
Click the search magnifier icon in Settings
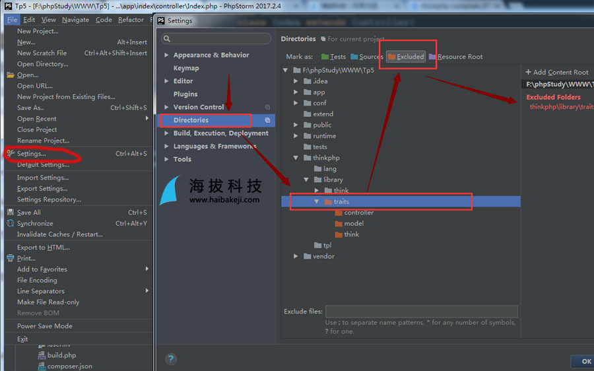pyautogui.click(x=167, y=39)
